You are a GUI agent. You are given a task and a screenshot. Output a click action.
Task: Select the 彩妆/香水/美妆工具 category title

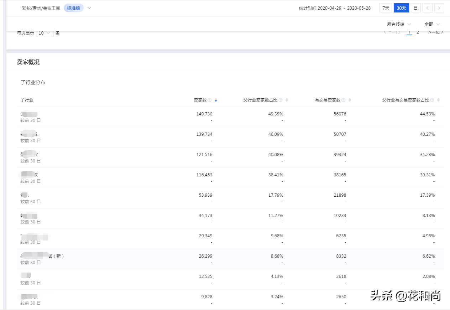pyautogui.click(x=41, y=7)
